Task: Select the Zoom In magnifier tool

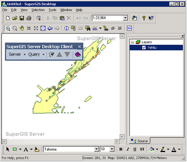Action: [8, 28]
